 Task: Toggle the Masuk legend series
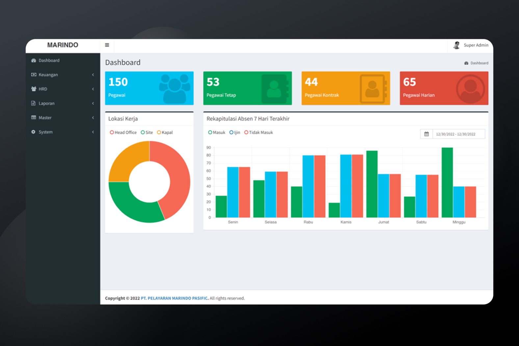[217, 132]
